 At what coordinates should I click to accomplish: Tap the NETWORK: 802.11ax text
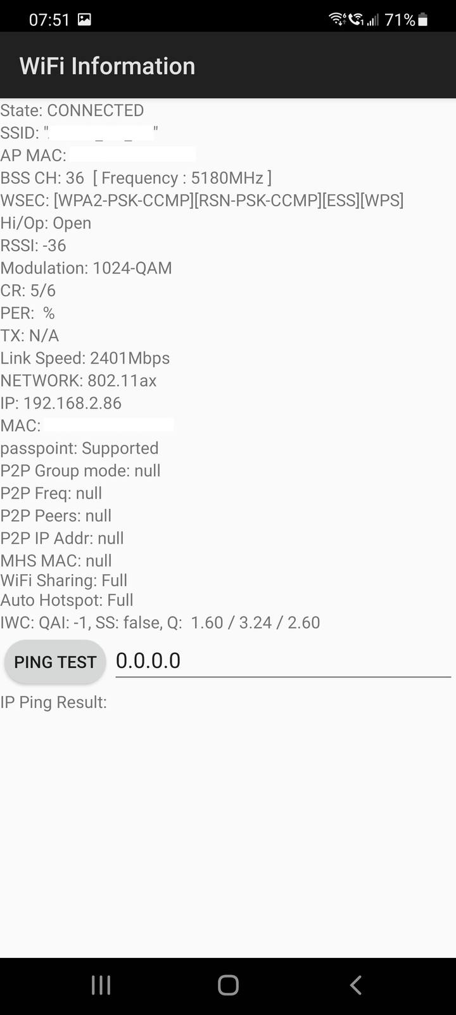79,381
